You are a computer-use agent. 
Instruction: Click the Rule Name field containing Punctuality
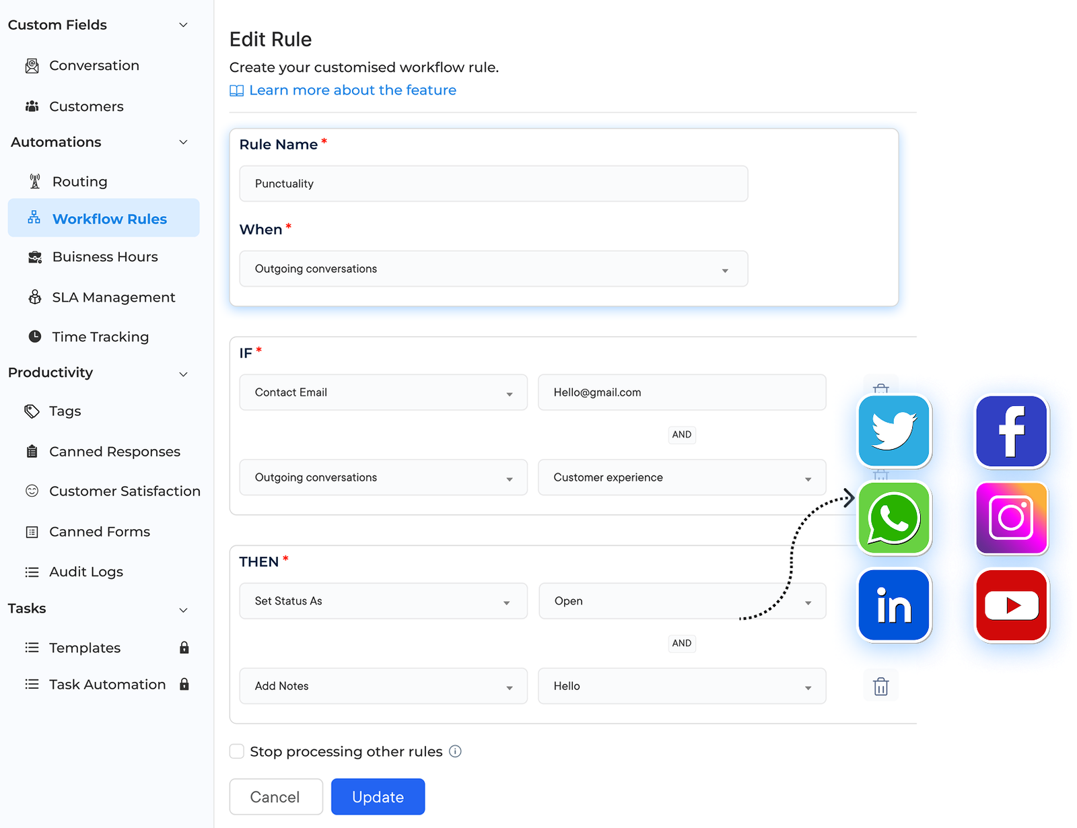click(x=493, y=184)
